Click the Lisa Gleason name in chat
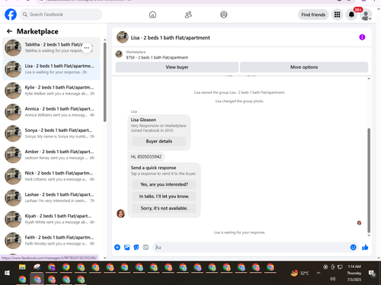 (143, 120)
